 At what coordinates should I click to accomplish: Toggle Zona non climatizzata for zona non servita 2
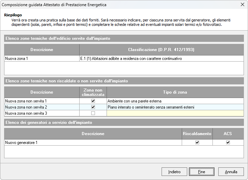[x=93, y=107]
